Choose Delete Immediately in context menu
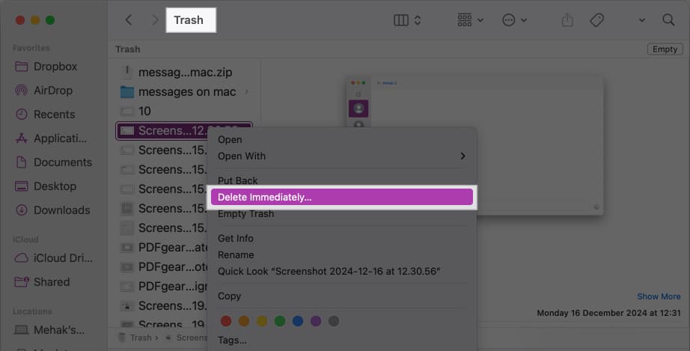The image size is (690, 351). pyautogui.click(x=342, y=197)
